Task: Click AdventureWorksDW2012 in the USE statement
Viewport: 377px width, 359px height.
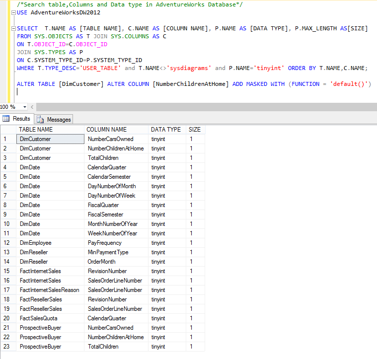Action: pyautogui.click(x=66, y=12)
